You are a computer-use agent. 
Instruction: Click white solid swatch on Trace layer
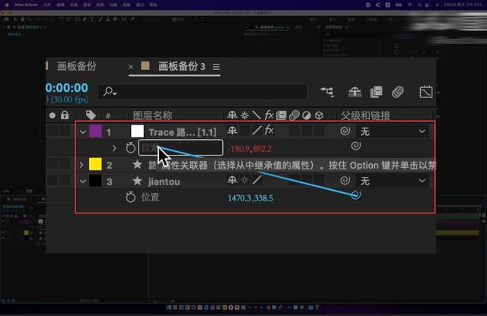137,131
